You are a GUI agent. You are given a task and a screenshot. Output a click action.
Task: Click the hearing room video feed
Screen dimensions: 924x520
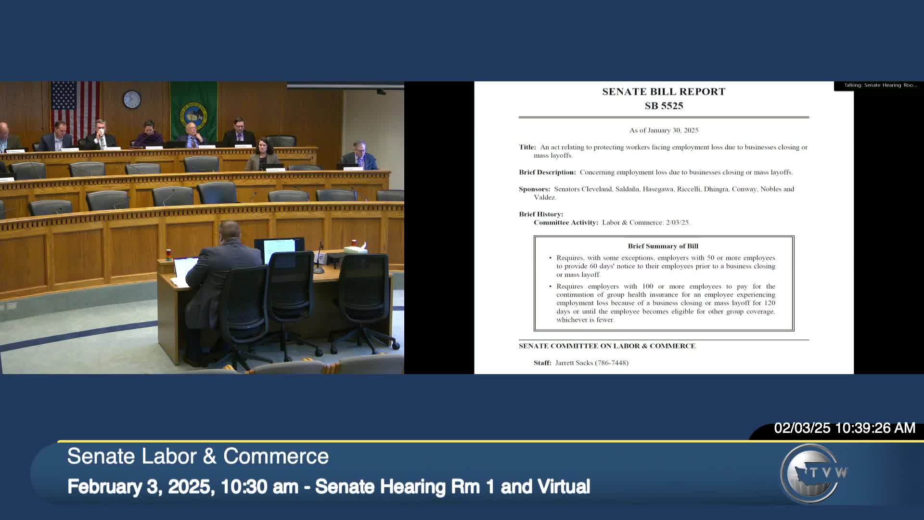[202, 227]
